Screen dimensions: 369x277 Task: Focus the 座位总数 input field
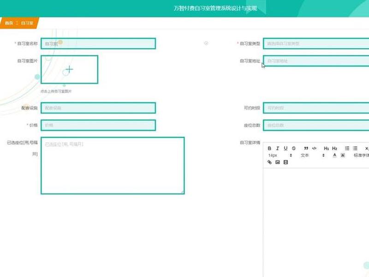coord(316,125)
